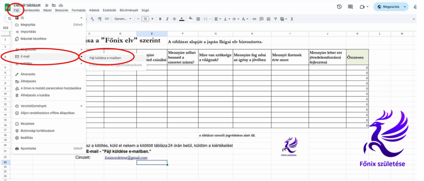The width and height of the screenshot is (424, 181).
Task: Open the fonixszuletese@gmail.com email link
Action: (x=120, y=157)
